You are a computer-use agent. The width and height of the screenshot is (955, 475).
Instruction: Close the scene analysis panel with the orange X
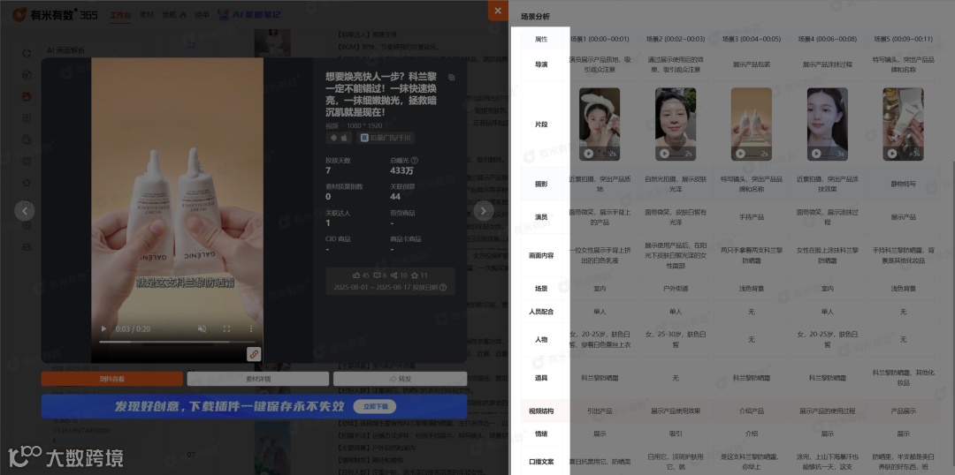(x=498, y=11)
